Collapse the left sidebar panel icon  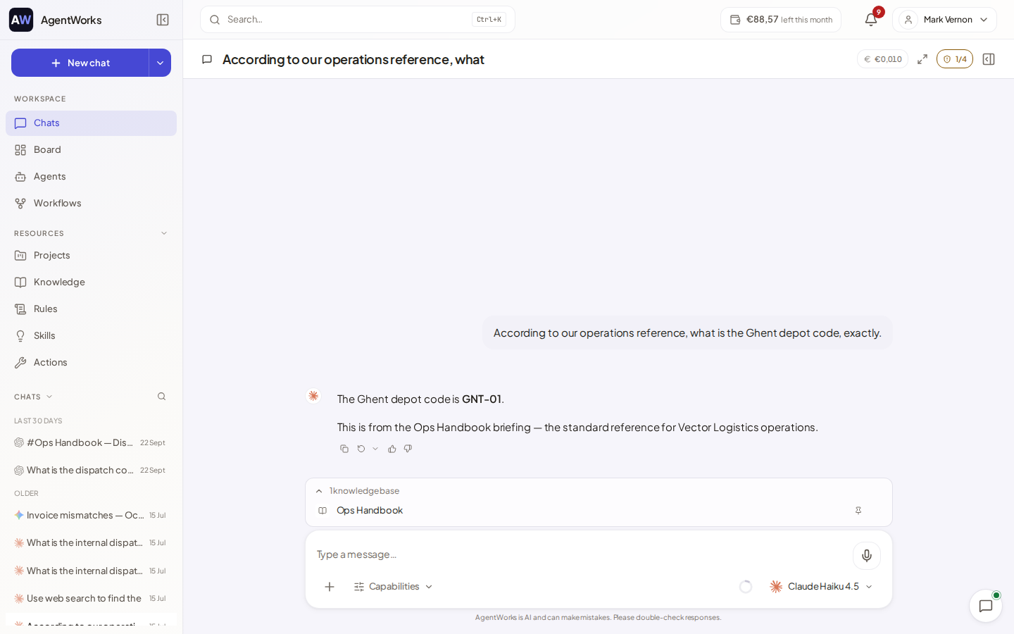163,20
